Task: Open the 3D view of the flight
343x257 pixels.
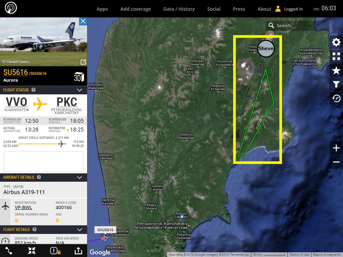Action: pos(79,77)
